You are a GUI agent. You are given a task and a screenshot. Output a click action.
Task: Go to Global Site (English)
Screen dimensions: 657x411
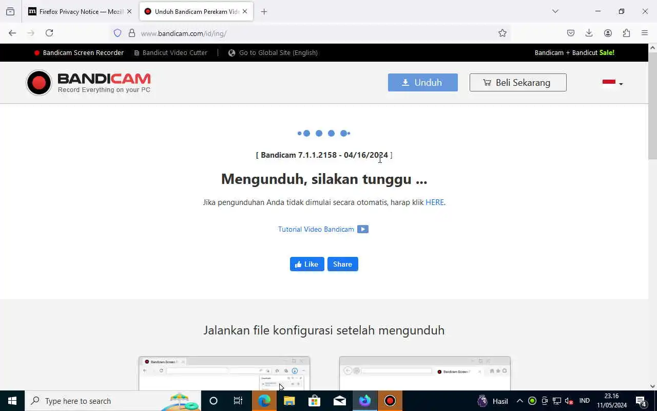click(273, 52)
